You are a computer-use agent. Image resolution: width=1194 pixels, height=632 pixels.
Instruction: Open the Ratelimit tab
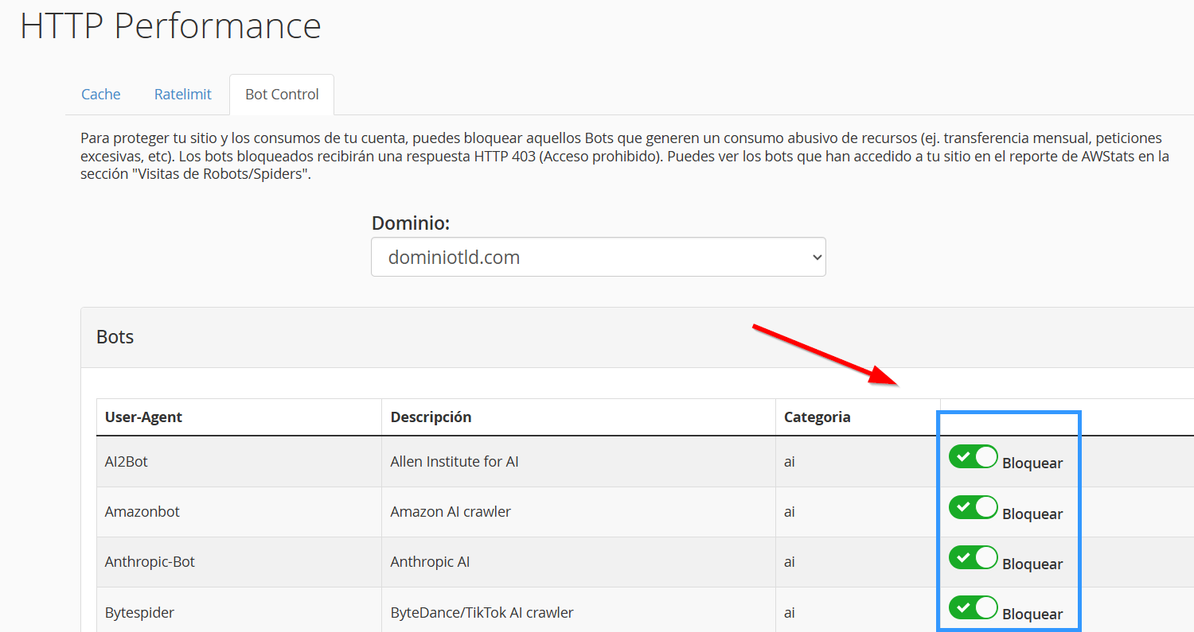click(x=183, y=95)
